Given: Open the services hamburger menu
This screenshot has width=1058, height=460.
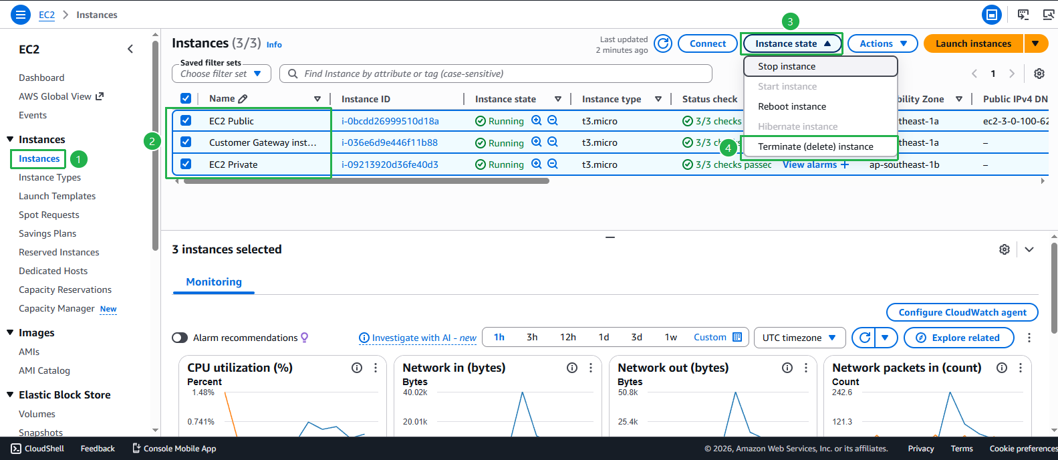Looking at the screenshot, I should tap(21, 14).
